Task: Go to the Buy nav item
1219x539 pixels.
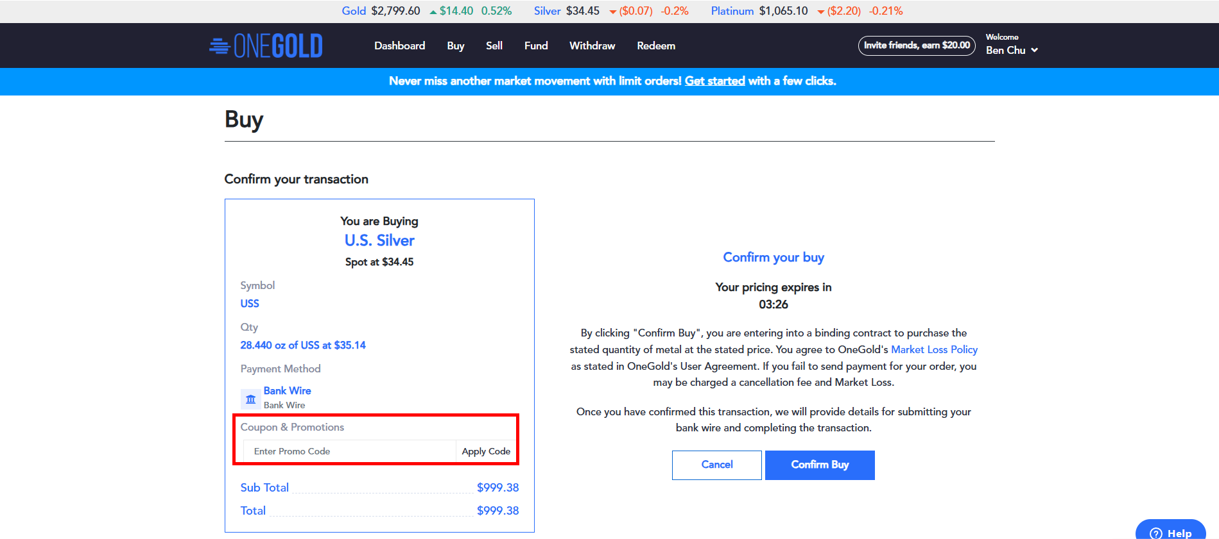Action: tap(456, 46)
